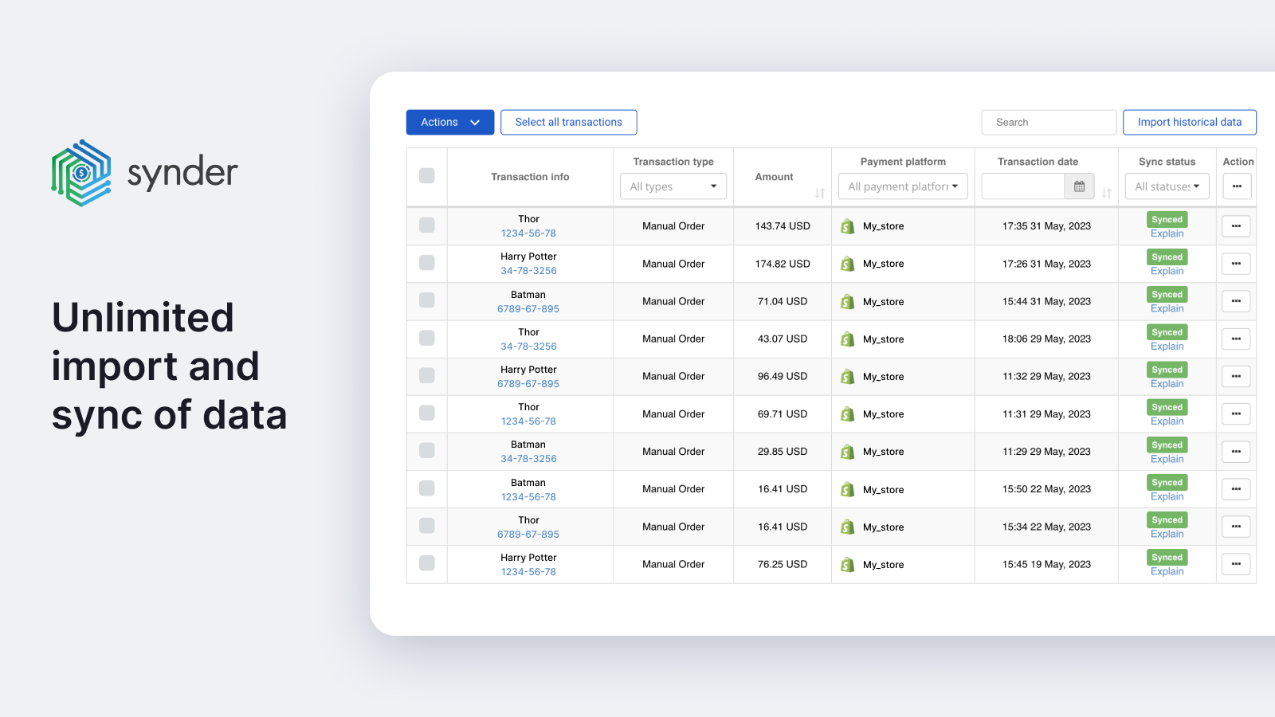
Task: Click inside the Search field
Action: tap(1048, 122)
